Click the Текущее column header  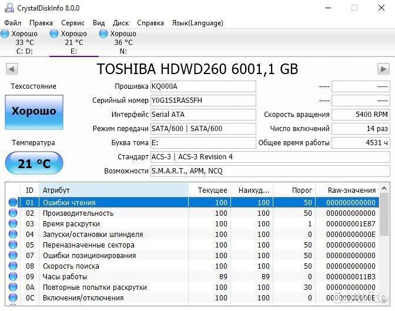[210, 190]
